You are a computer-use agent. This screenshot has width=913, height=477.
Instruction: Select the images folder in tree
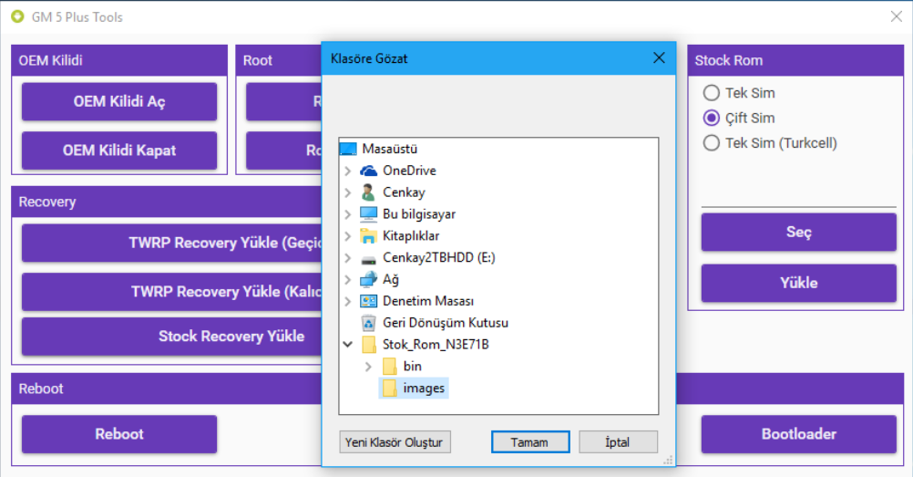coord(414,389)
